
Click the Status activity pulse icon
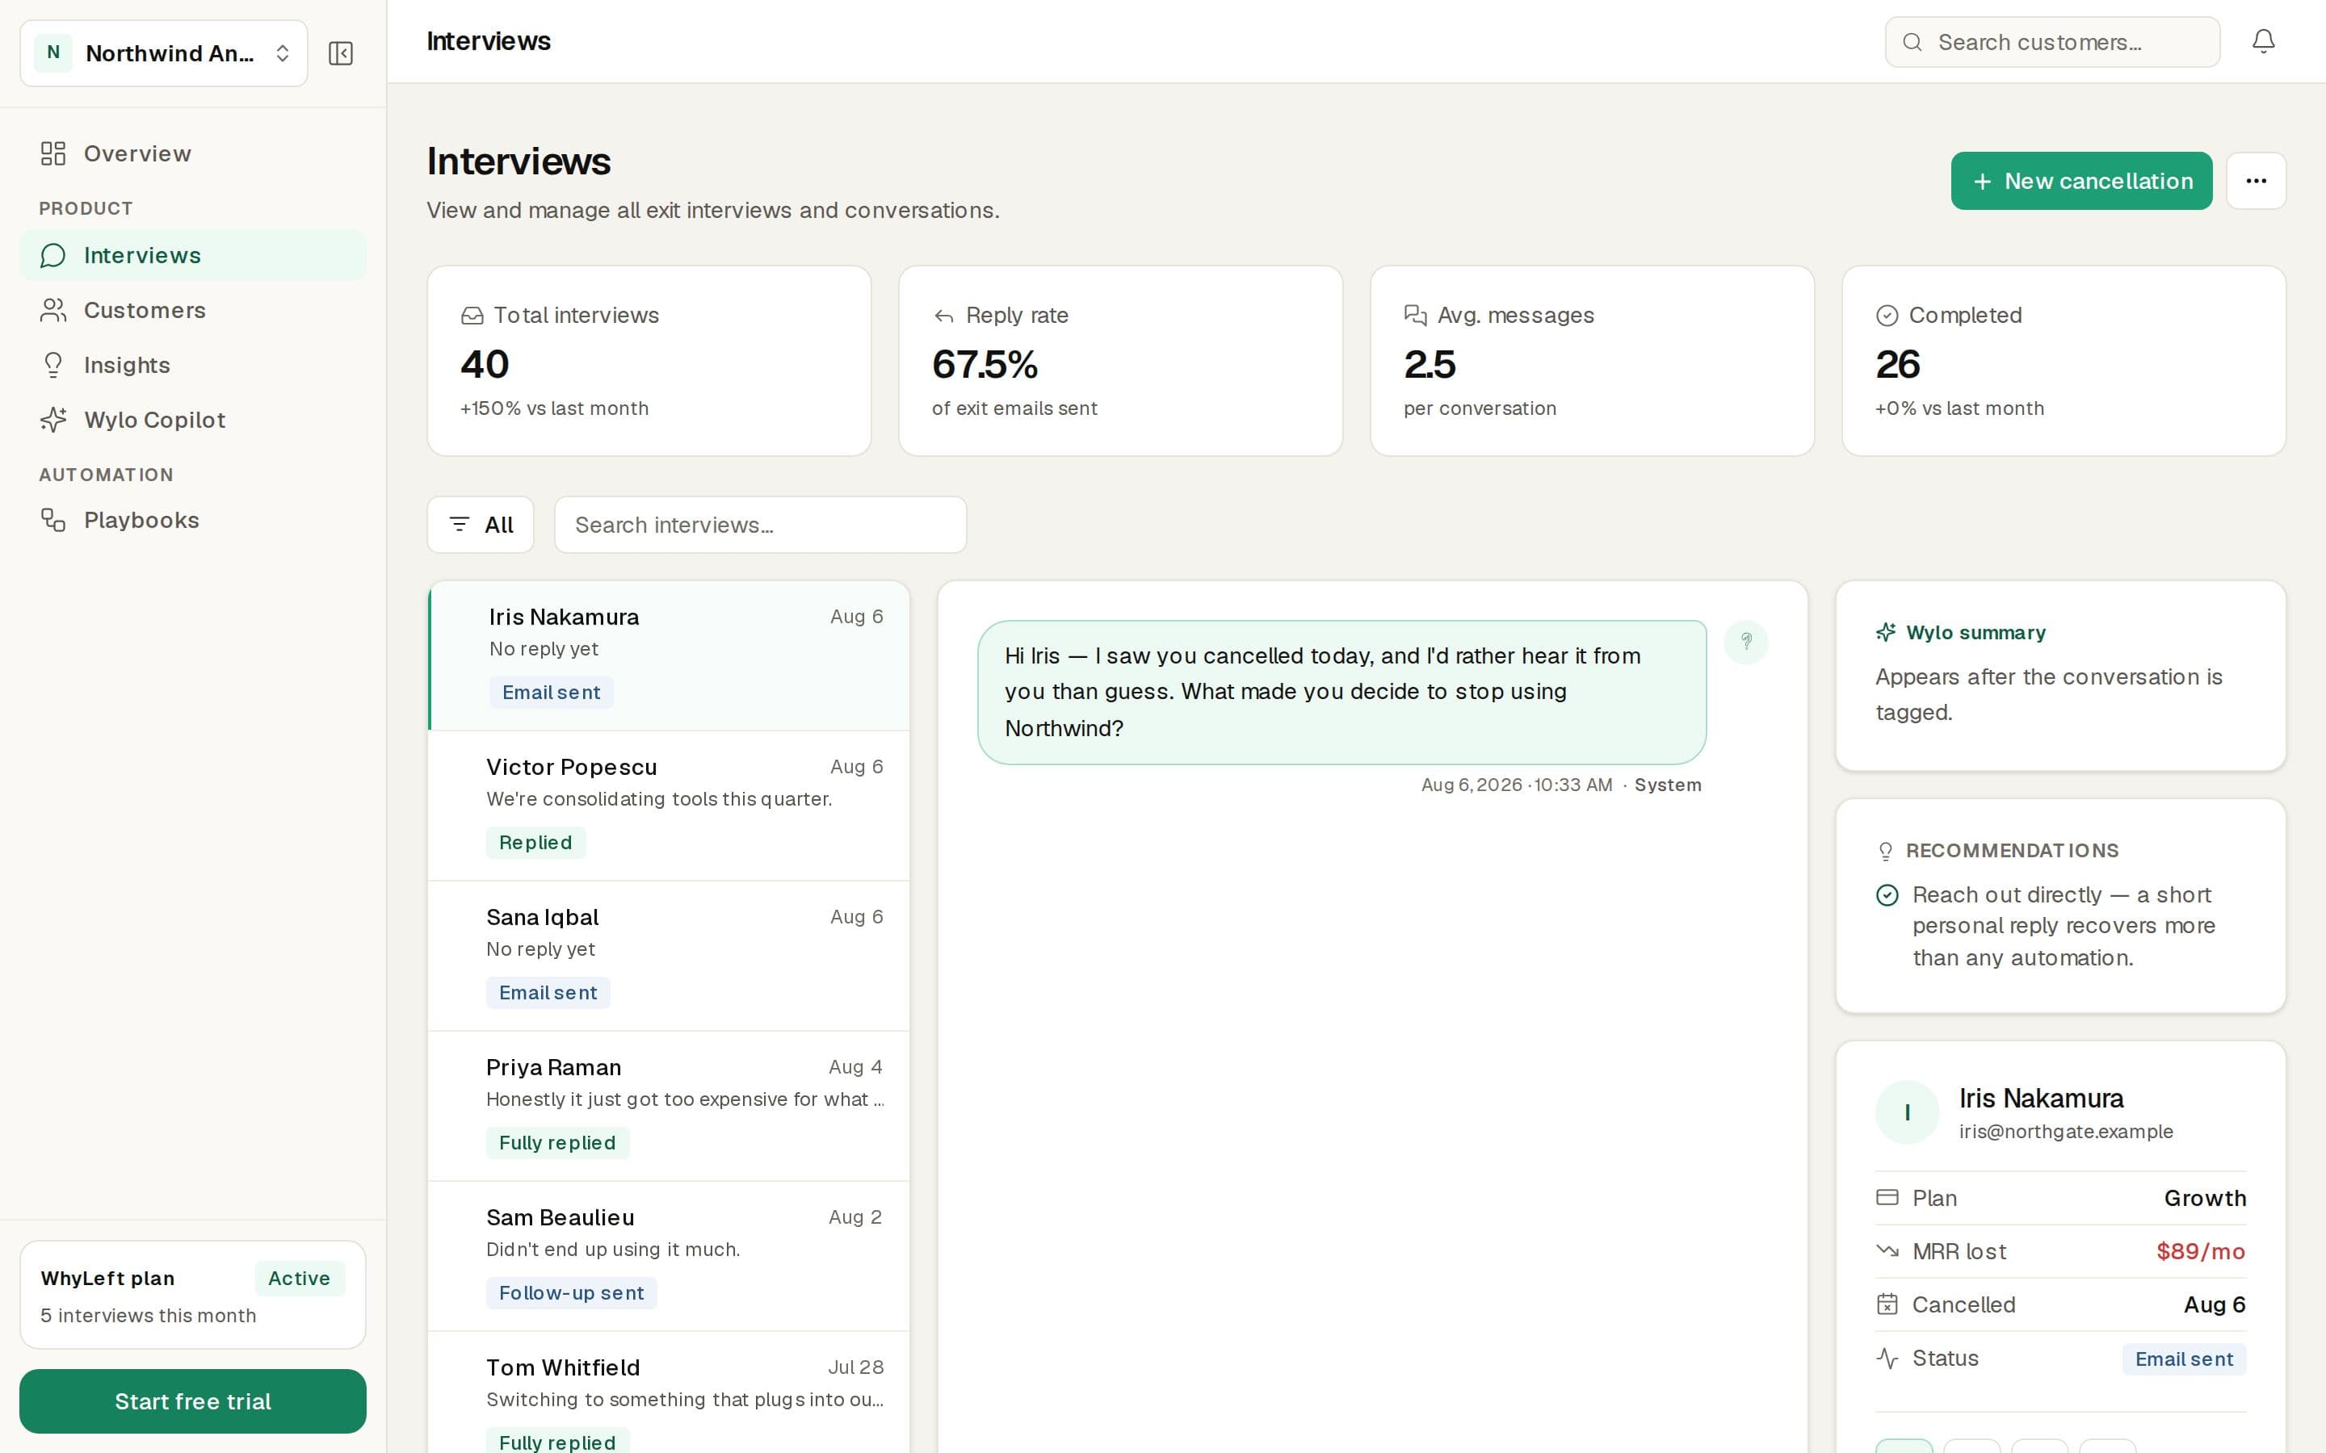1887,1358
